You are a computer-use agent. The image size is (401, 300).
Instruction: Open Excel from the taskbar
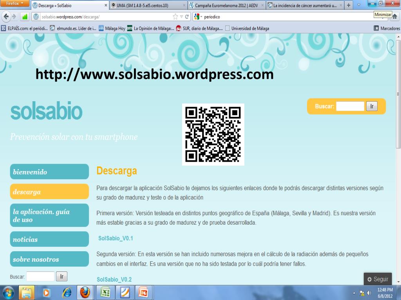click(105, 293)
